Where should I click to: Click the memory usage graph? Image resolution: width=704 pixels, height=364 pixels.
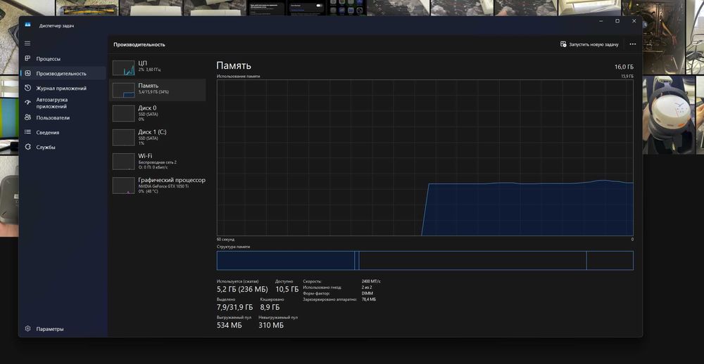(x=425, y=158)
